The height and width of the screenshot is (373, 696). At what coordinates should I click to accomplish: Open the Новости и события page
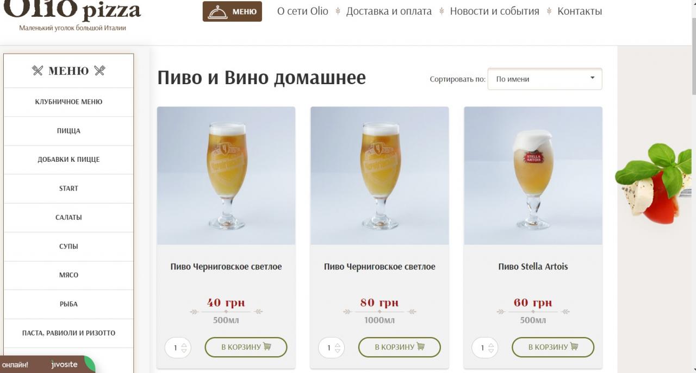494,11
